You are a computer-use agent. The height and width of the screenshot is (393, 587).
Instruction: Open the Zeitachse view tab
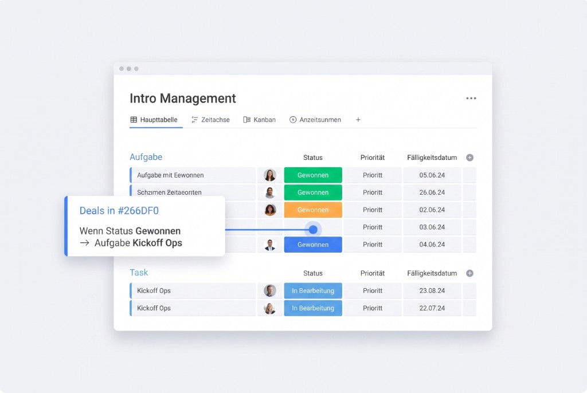click(210, 120)
